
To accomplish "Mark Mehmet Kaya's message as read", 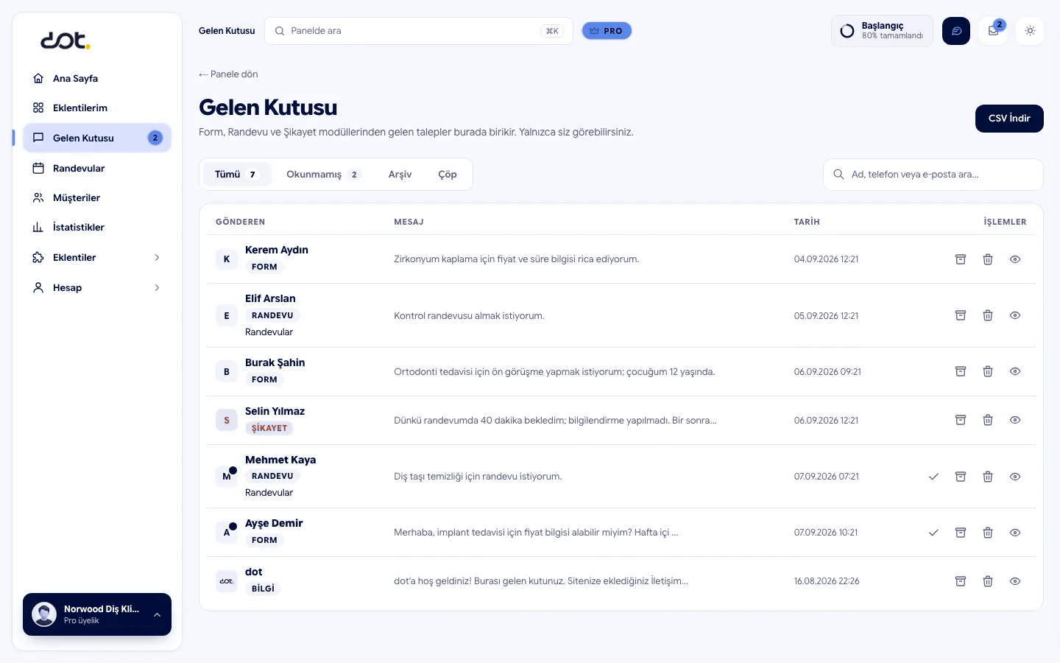I will [933, 477].
